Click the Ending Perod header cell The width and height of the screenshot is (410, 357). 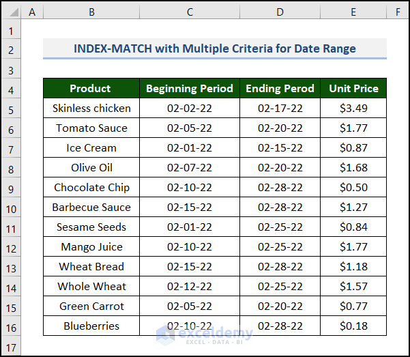280,89
